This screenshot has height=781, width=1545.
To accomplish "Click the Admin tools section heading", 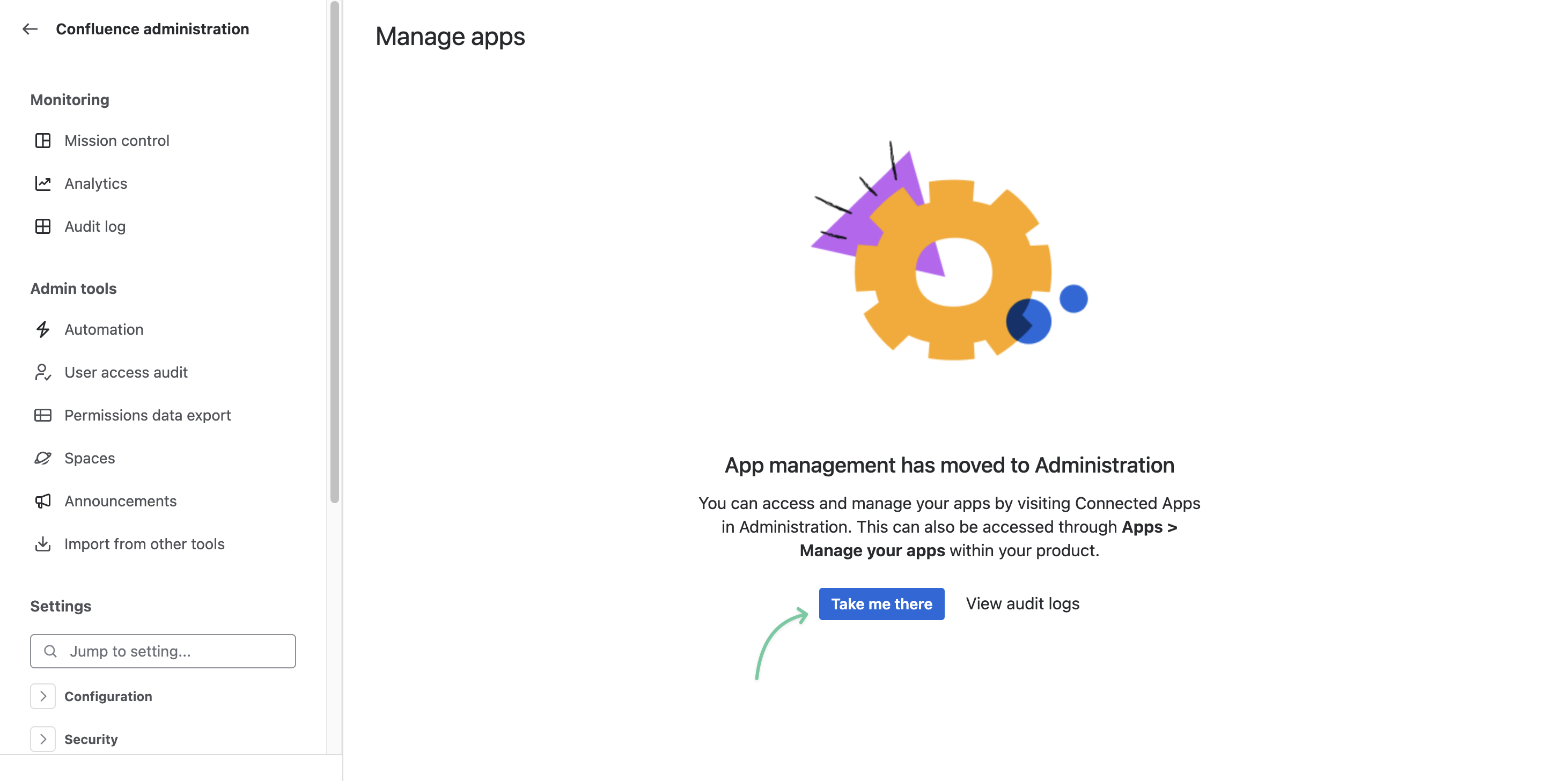I will coord(73,289).
